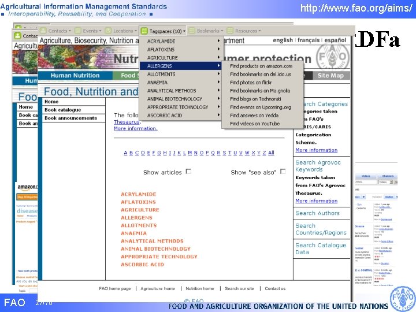Click the Contacts toolbar icon
The image size is (416, 312).
click(x=43, y=31)
